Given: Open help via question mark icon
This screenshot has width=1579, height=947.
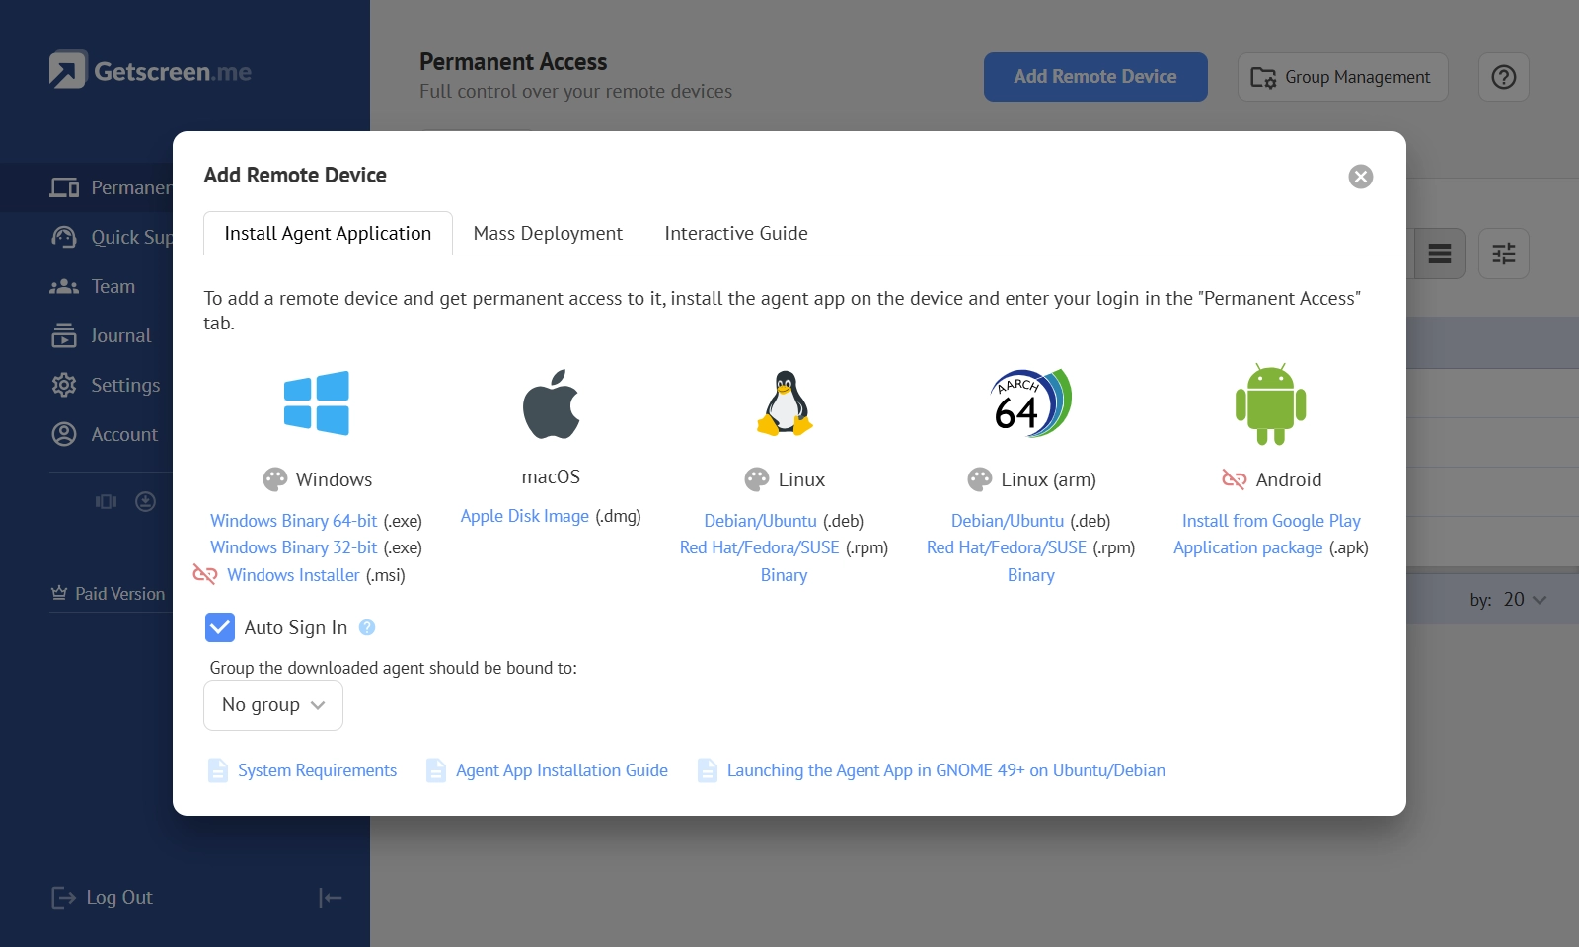Looking at the screenshot, I should pos(1504,77).
